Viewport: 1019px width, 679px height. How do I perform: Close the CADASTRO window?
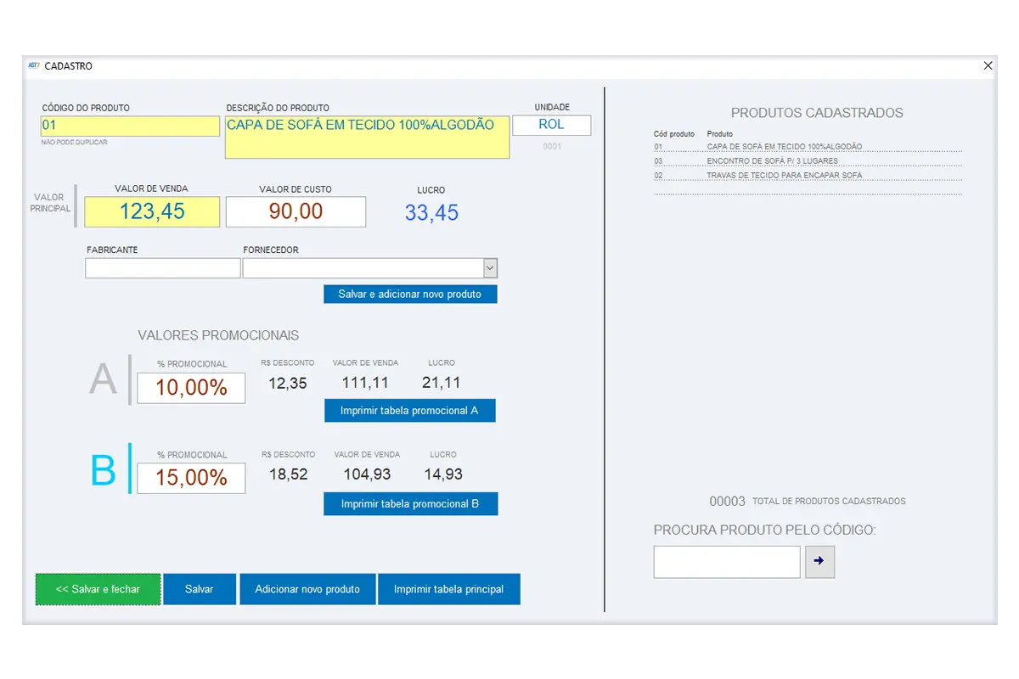pos(988,65)
